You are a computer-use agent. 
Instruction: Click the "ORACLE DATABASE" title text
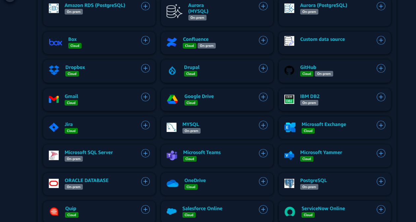pyautogui.click(x=86, y=180)
